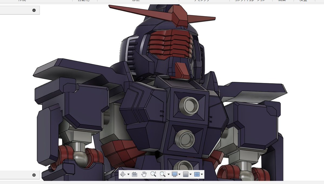The width and height of the screenshot is (324, 184).
Task: Collapse the browser panel with minus button
Action: 34,10
